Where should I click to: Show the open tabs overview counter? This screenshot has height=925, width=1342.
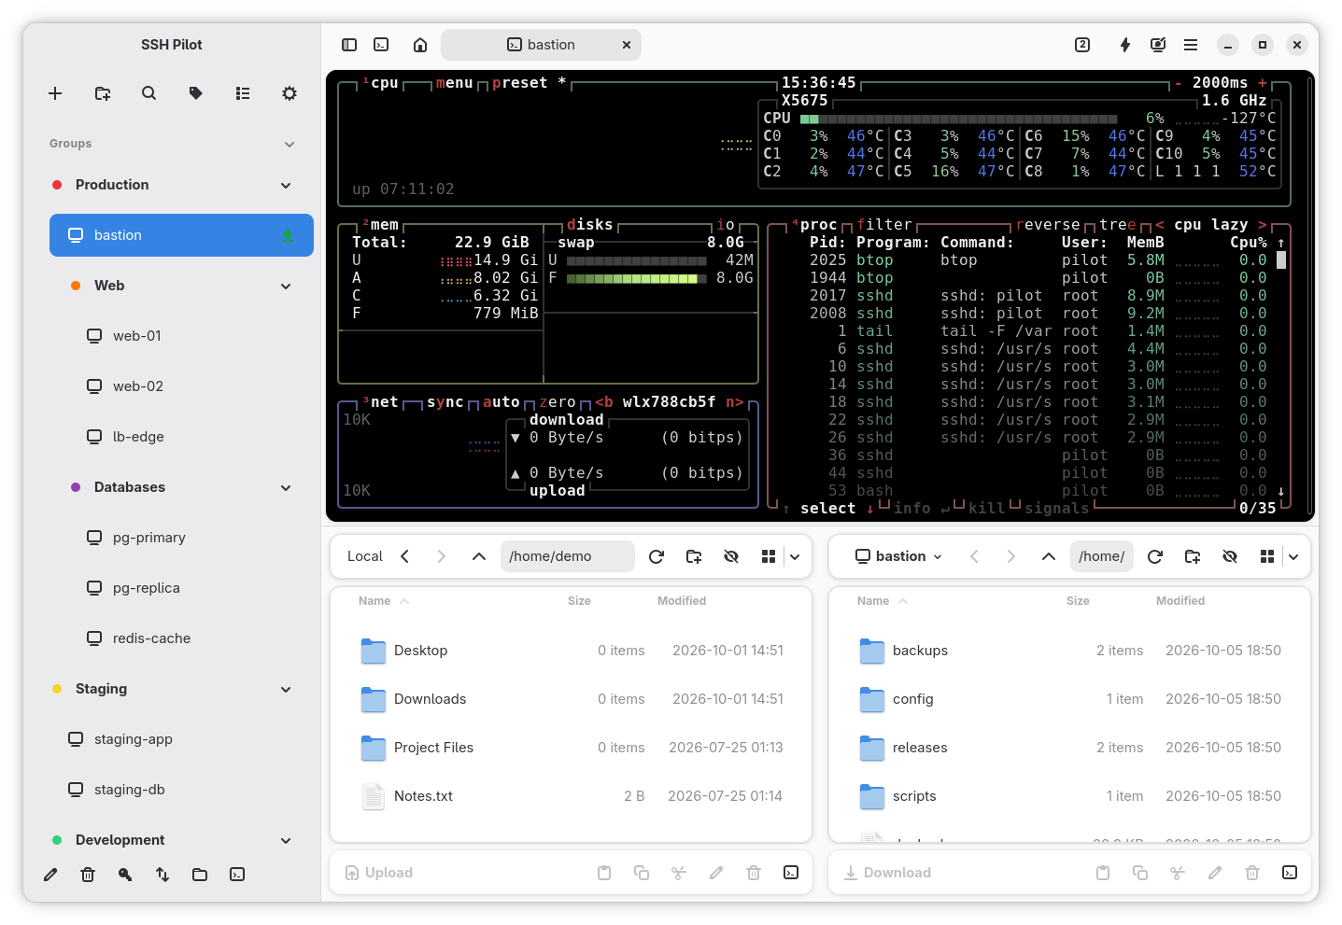pyautogui.click(x=1082, y=45)
